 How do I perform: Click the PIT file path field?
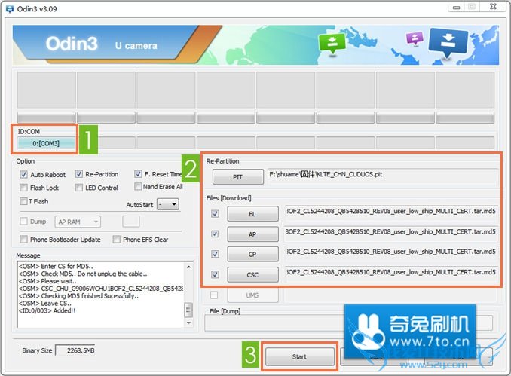click(x=383, y=176)
